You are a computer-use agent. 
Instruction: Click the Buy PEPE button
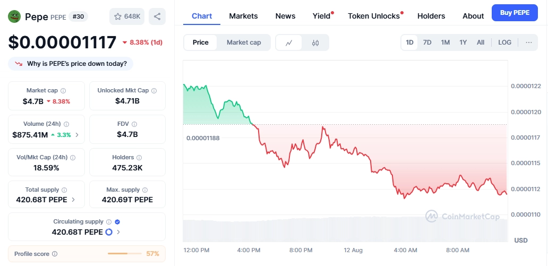515,13
